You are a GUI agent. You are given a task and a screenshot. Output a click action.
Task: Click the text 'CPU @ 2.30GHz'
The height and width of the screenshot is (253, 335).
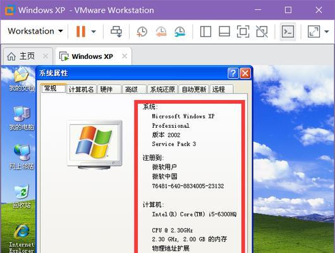click(x=172, y=230)
